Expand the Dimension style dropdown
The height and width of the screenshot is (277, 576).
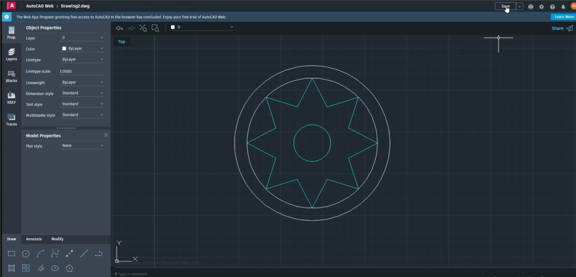pos(82,93)
